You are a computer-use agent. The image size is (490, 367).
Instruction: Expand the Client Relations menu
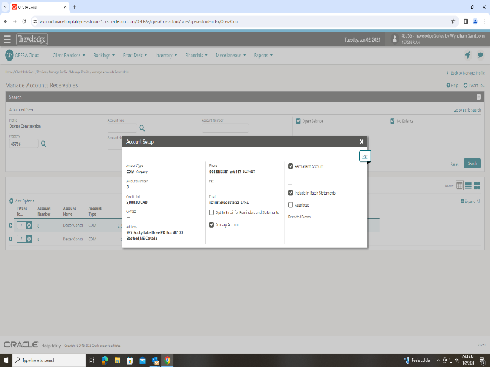[69, 55]
